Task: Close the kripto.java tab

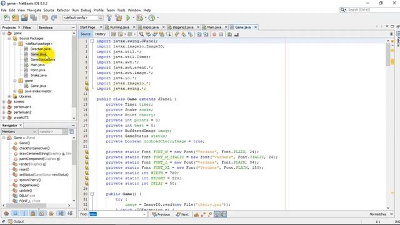Action: tap(164, 27)
